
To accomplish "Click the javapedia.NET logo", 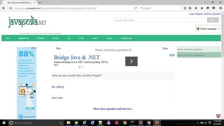I will pyautogui.click(x=27, y=22).
